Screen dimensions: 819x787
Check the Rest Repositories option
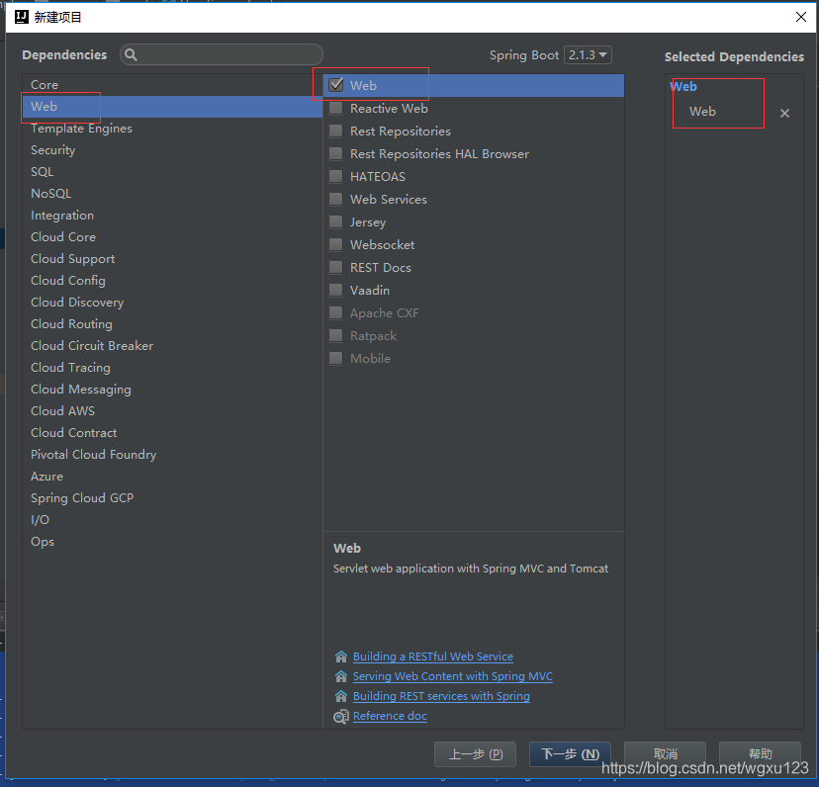point(336,131)
